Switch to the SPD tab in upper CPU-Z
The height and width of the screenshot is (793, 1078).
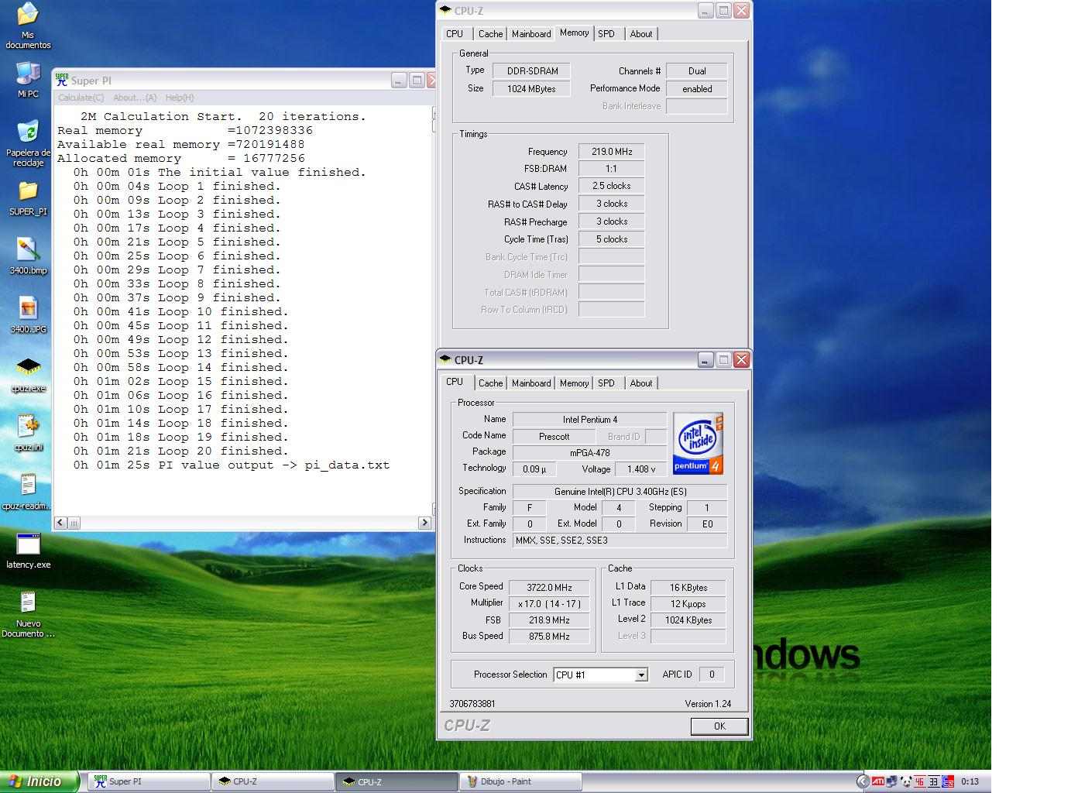pos(606,34)
